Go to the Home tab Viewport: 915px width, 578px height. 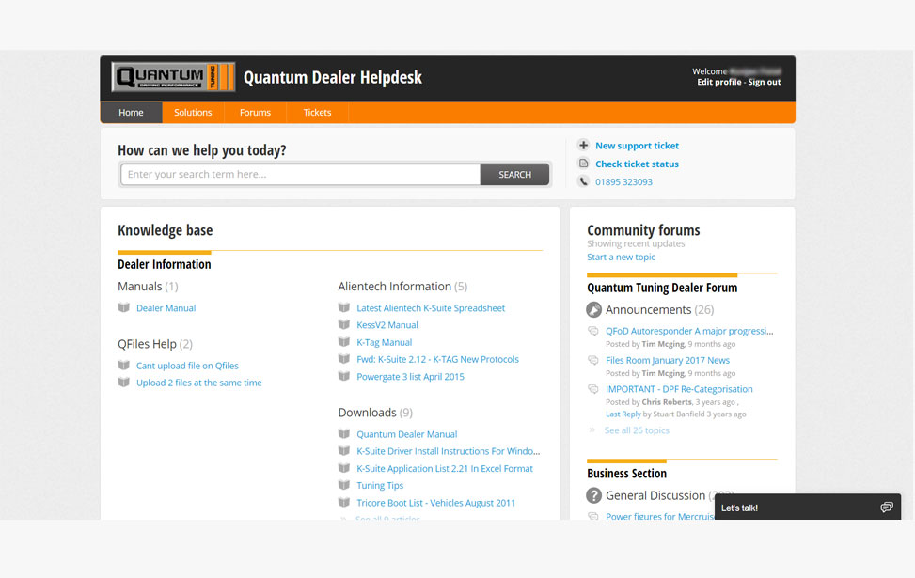[131, 112]
